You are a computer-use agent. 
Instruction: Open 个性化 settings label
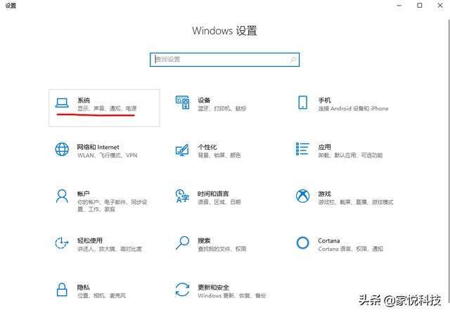point(207,147)
